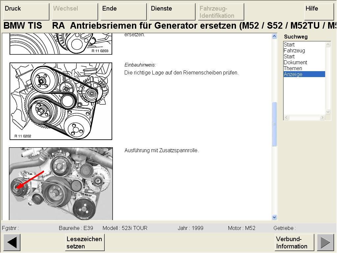Open the Druck print menu
Image resolution: width=337 pixels, height=253 pixels.
pos(26,12)
